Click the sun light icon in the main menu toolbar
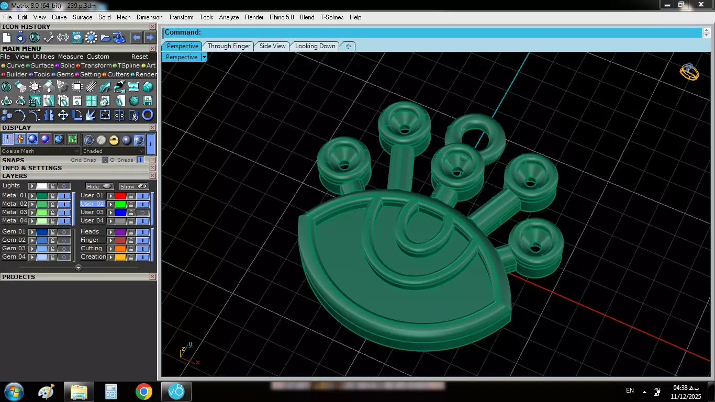 [x=35, y=87]
